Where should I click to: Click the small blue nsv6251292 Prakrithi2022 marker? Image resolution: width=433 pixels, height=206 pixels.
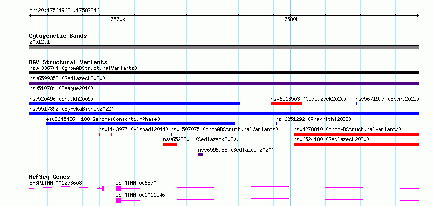(x=276, y=124)
